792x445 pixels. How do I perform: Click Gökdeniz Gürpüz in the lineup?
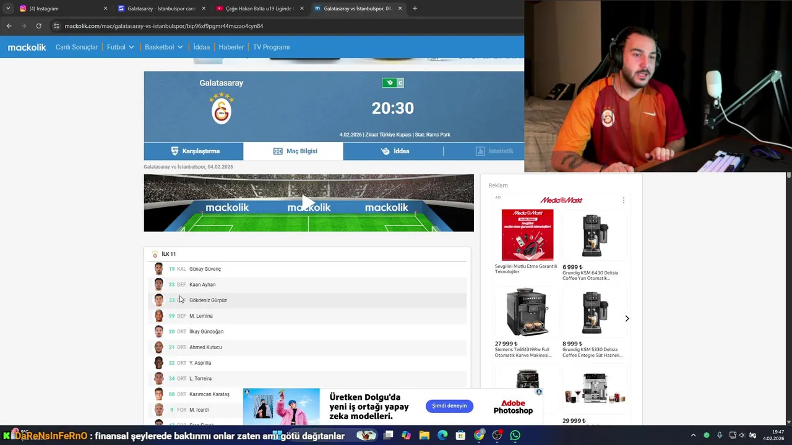click(x=208, y=300)
